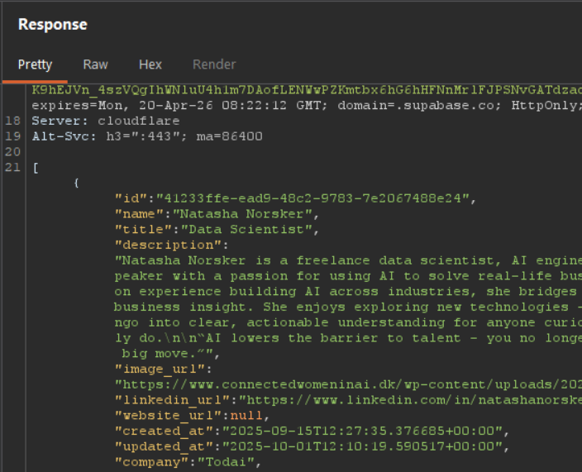582x472 pixels.
Task: Click the created_at timestamp value
Action: coord(362,431)
